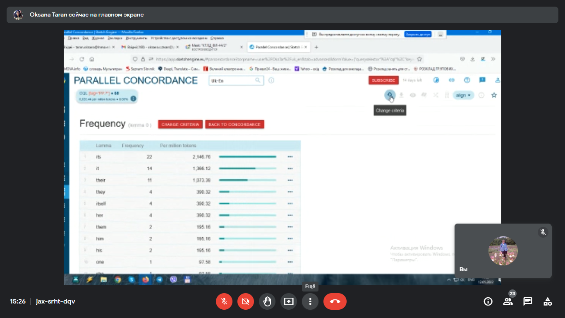
Task: Open the meeting chat panel
Action: (528, 301)
